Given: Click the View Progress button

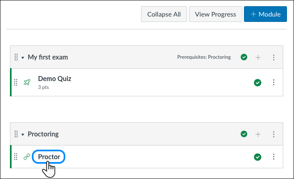Looking at the screenshot, I should pos(215,14).
